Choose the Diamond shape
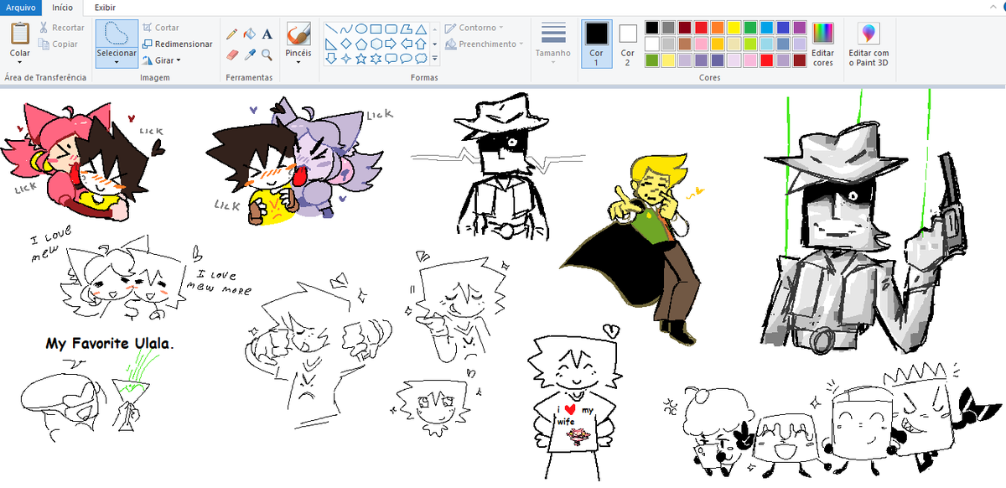The image size is (1006, 488). tap(346, 44)
